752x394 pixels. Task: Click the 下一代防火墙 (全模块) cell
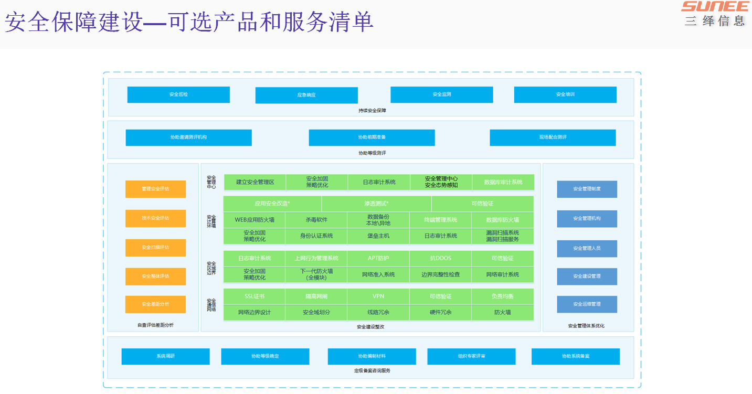(316, 274)
